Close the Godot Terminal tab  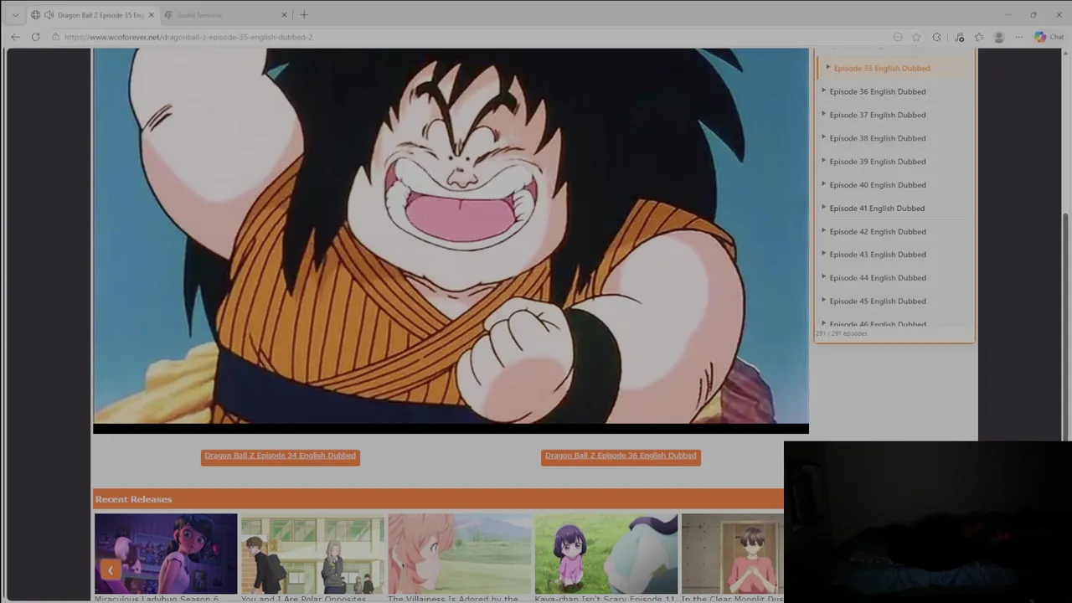tap(284, 15)
